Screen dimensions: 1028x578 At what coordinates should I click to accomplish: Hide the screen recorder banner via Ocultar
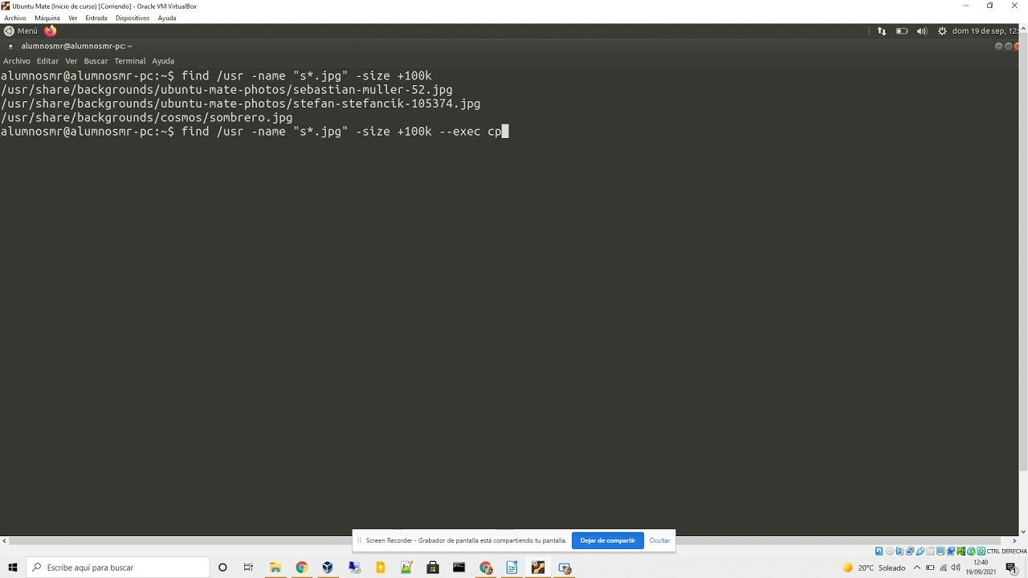(x=659, y=540)
